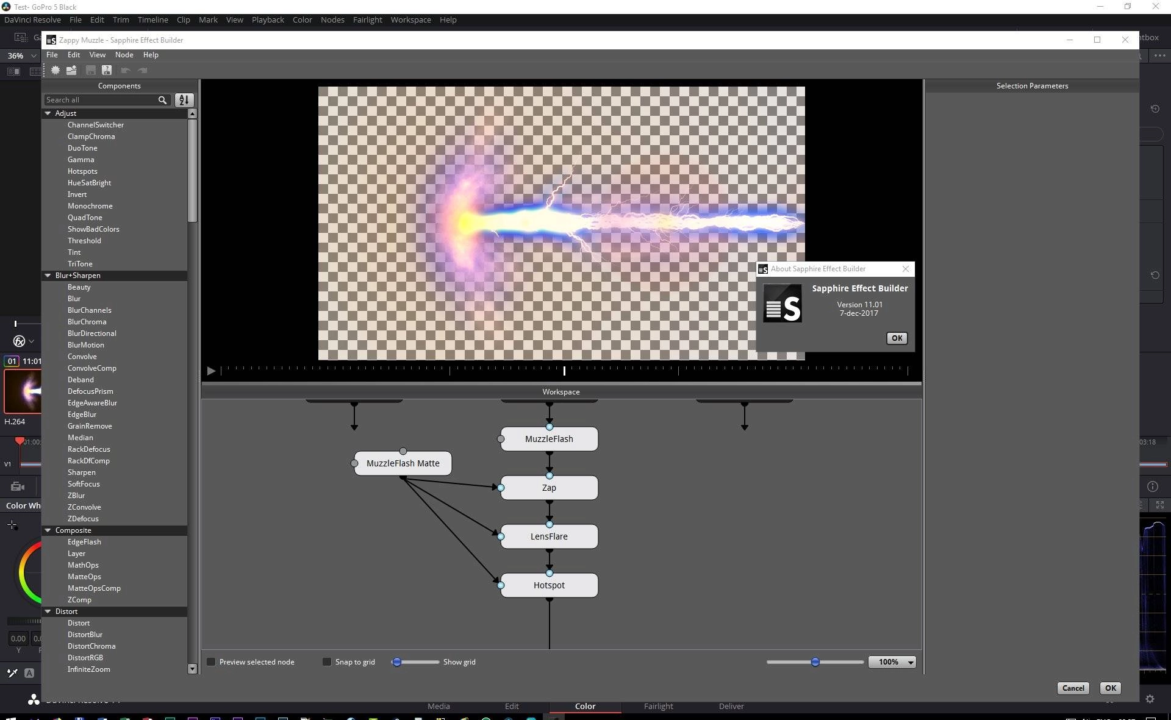
Task: Click OK in the About Sapphire dialog
Action: [x=897, y=338]
